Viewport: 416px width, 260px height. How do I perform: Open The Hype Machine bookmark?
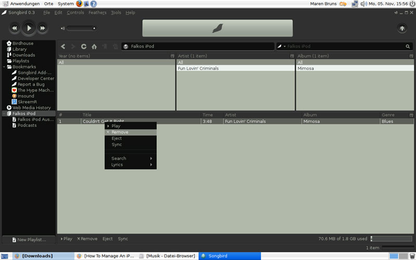click(x=33, y=90)
